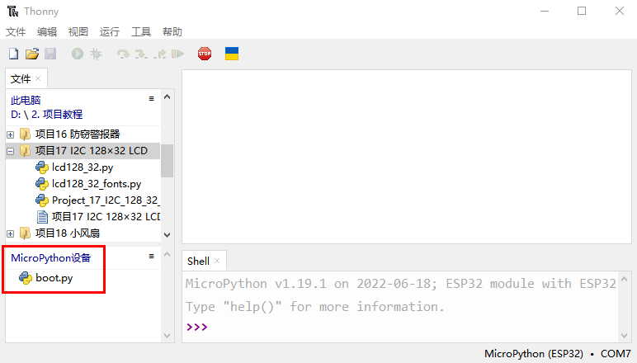Viewport: 637px width, 363px height.
Task: Collapse the 项目17 I2C 128×32 LCD folder
Action: click(x=11, y=151)
